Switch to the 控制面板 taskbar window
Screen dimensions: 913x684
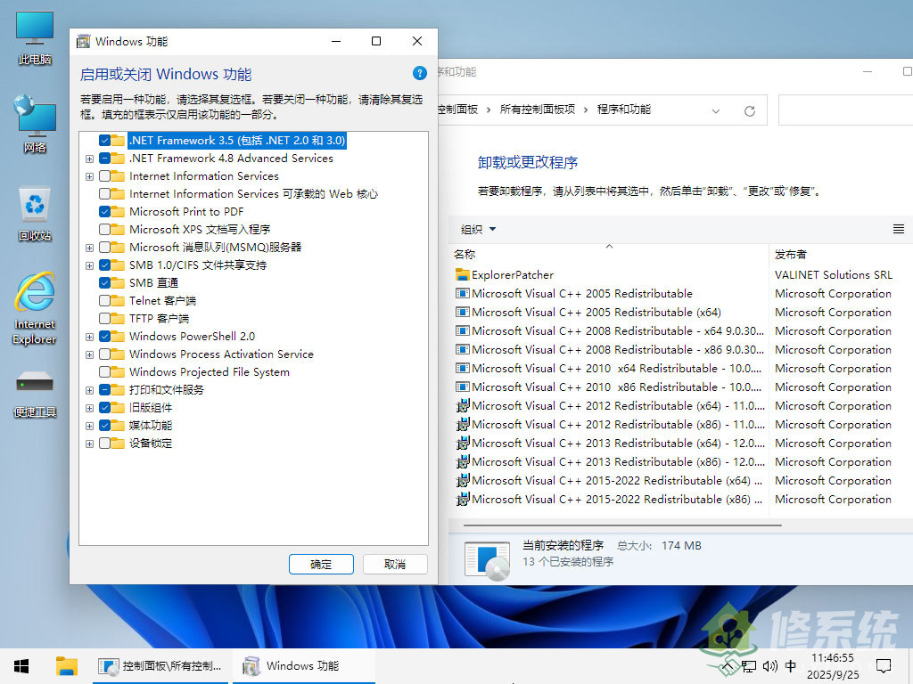coord(160,665)
